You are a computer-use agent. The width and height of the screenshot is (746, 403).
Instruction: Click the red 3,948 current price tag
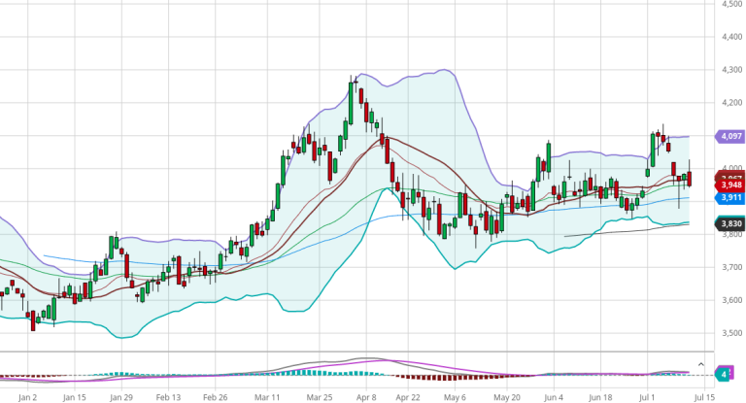point(729,184)
